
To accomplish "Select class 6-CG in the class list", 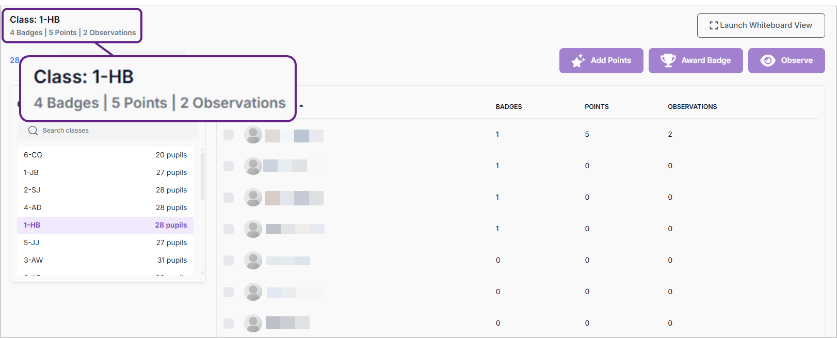I will (x=105, y=155).
